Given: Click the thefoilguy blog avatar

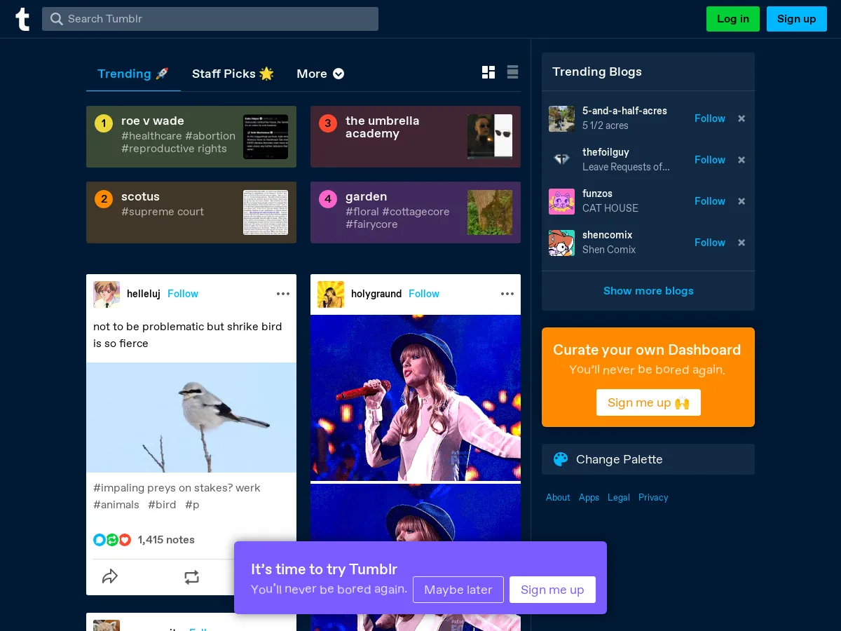Looking at the screenshot, I should point(561,160).
